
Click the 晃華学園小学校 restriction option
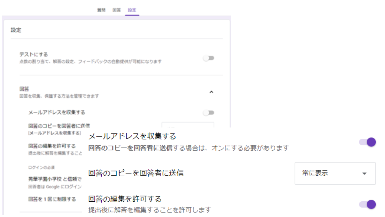pyautogui.click(x=54, y=179)
